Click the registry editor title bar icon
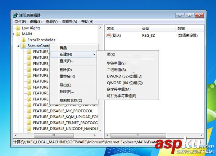This screenshot has width=216, height=156. click(x=15, y=15)
